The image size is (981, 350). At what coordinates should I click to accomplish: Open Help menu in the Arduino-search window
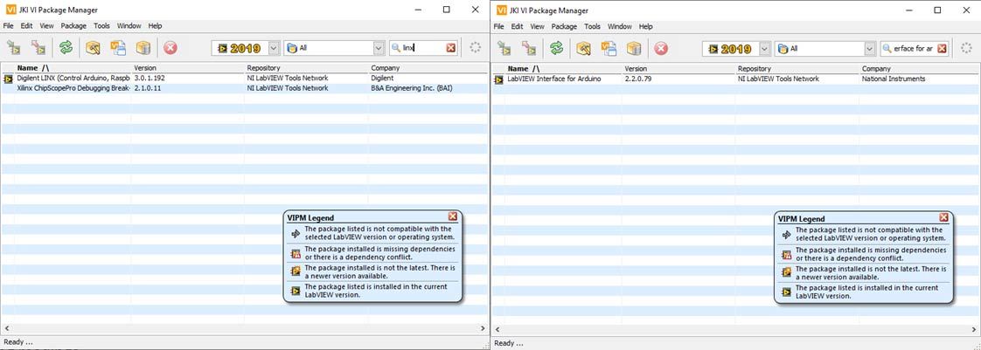[x=645, y=26]
